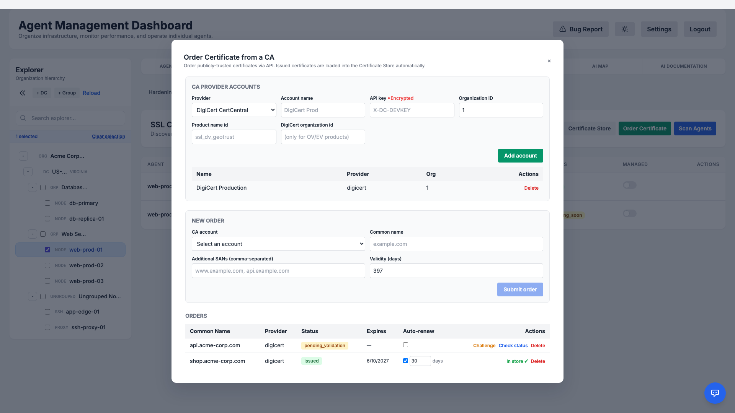Click the Additional SANs field
This screenshot has width=735, height=413.
coord(278,271)
